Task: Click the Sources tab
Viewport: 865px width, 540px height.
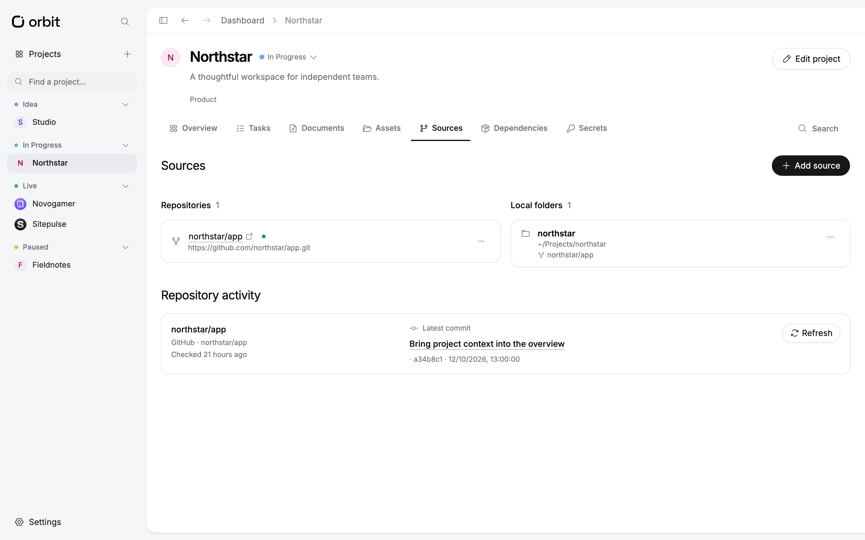Action: [441, 128]
